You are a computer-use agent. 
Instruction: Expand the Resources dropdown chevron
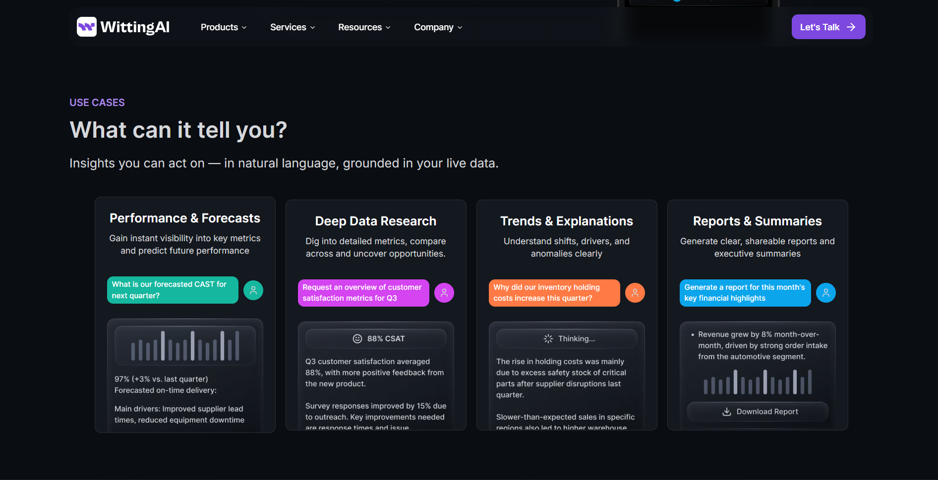(388, 28)
